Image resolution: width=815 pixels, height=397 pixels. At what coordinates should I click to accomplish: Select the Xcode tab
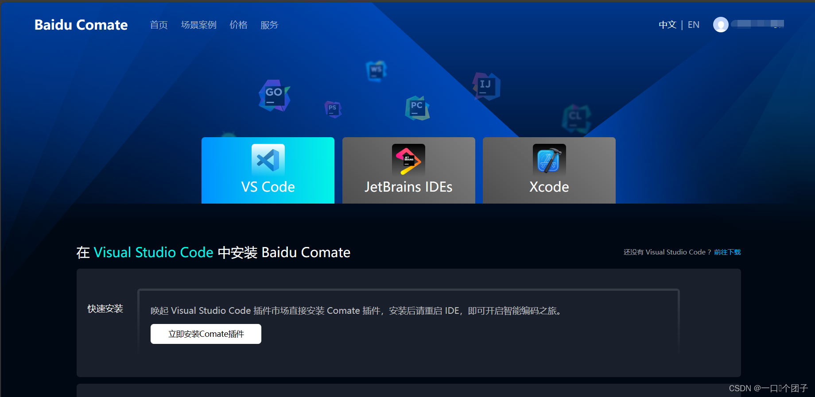[549, 170]
